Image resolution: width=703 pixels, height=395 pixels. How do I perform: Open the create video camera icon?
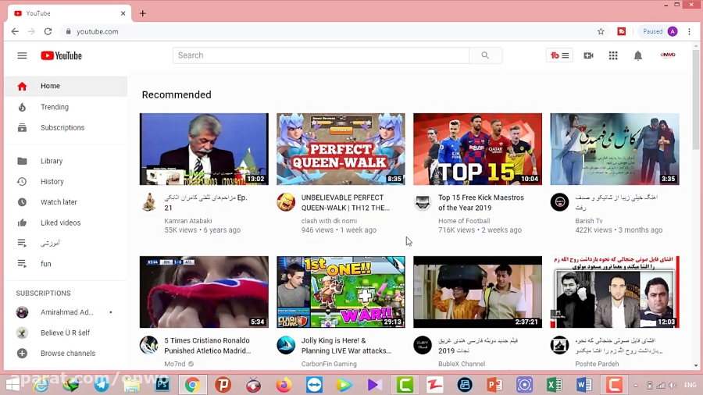tap(588, 55)
